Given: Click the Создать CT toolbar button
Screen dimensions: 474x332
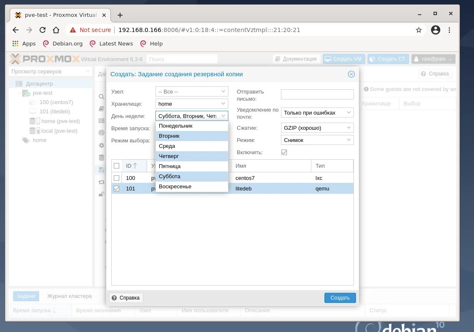Looking at the screenshot, I should click(387, 59).
